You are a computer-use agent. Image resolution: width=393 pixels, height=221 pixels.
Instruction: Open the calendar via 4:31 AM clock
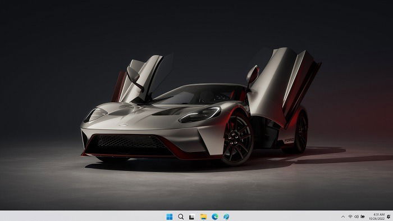coord(379,214)
